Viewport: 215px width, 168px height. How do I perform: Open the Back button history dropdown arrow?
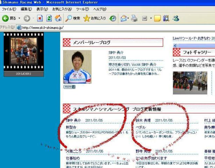click(19, 18)
